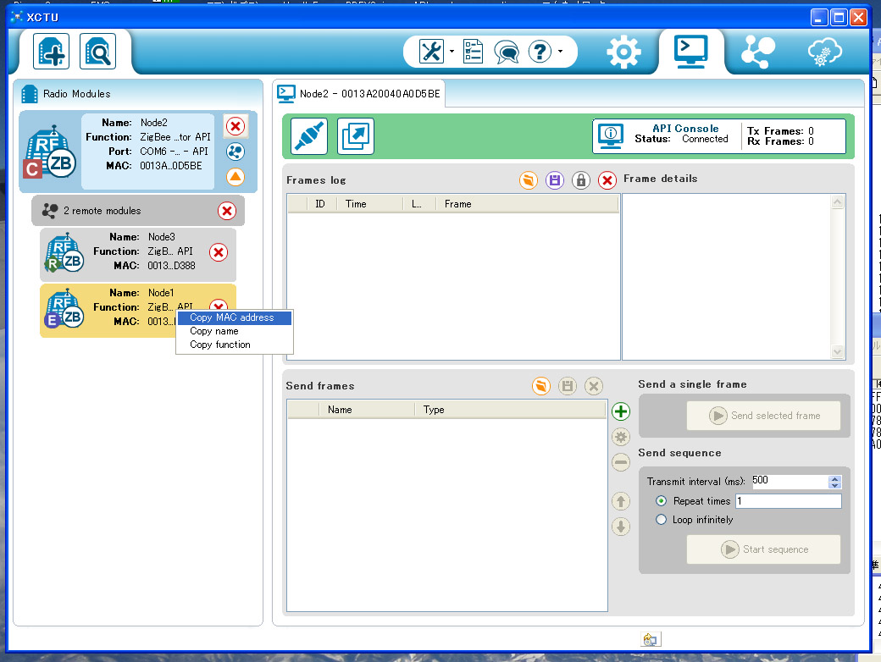Click the Repeat times input field
Image resolution: width=881 pixels, height=662 pixels.
point(789,501)
